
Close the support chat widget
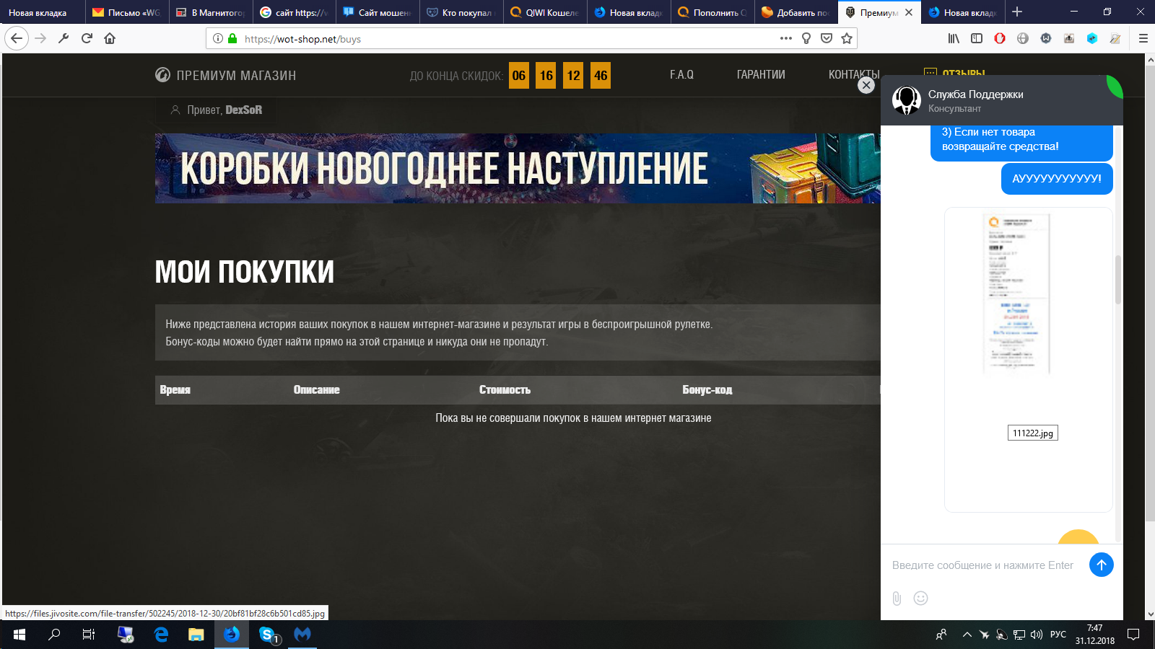click(866, 85)
